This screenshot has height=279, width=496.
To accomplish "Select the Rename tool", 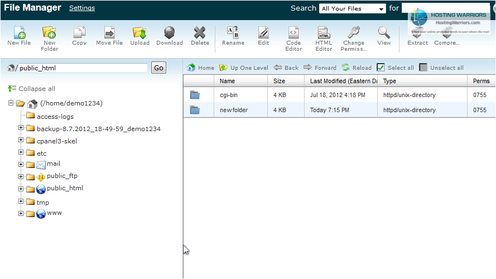I will click(233, 32).
